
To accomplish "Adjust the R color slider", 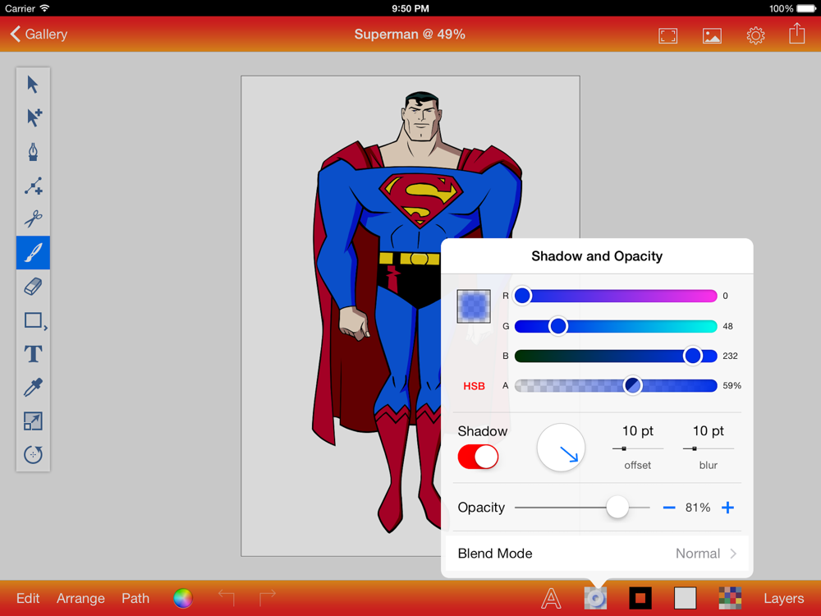I will pyautogui.click(x=616, y=296).
